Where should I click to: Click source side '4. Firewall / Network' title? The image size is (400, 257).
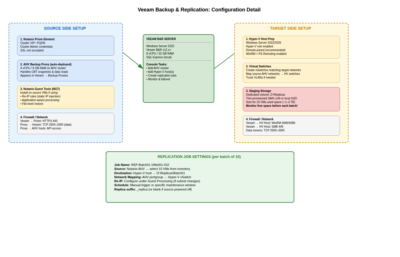pos(34,117)
